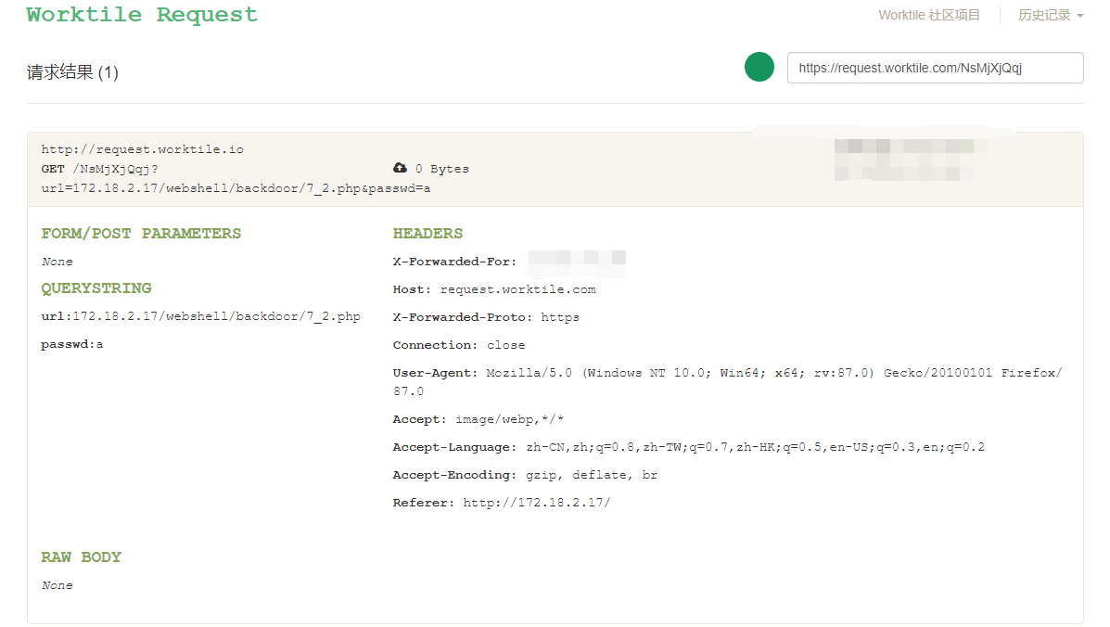1110x627 pixels.
Task: Click the Worktile Request logo title
Action: (x=142, y=14)
